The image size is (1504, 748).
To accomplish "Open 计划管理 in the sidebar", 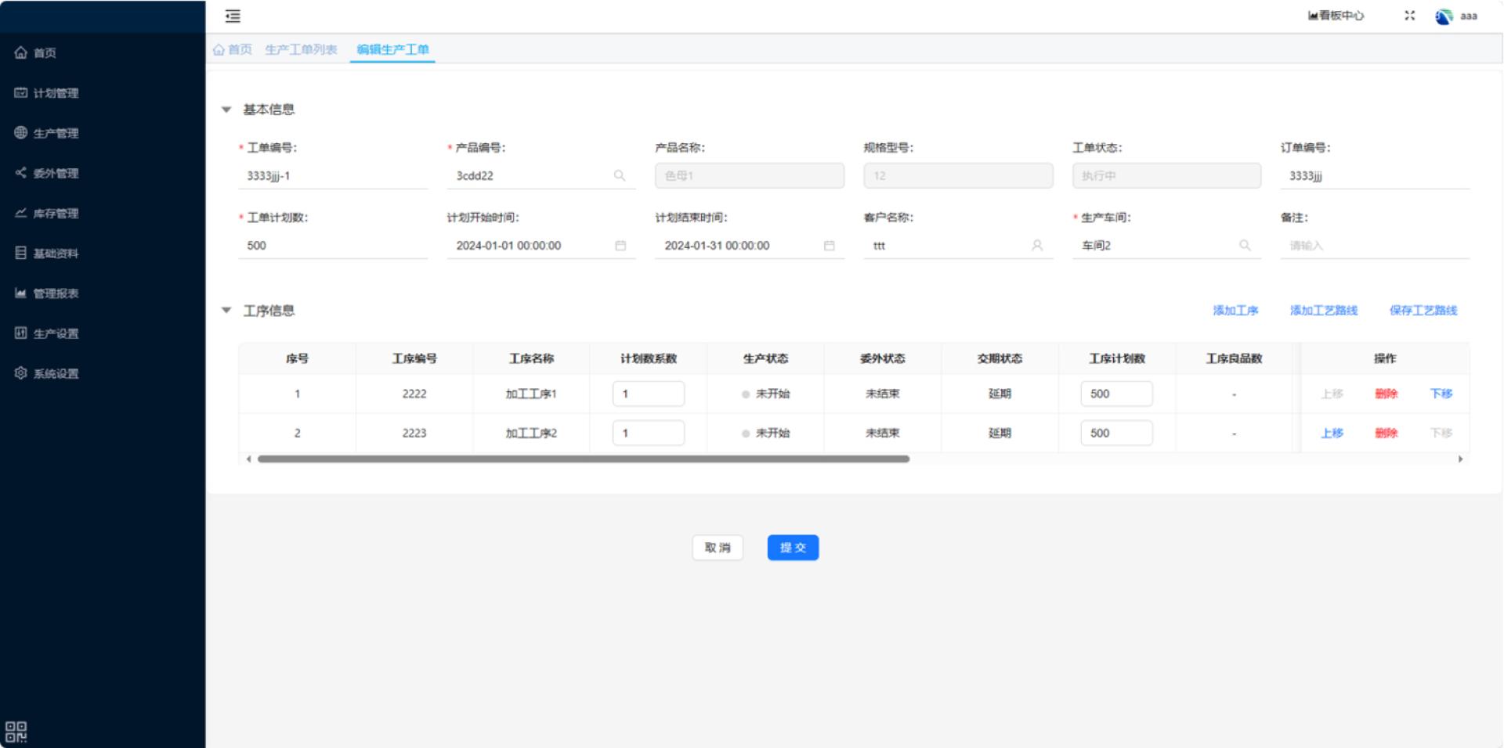I will tap(47, 93).
